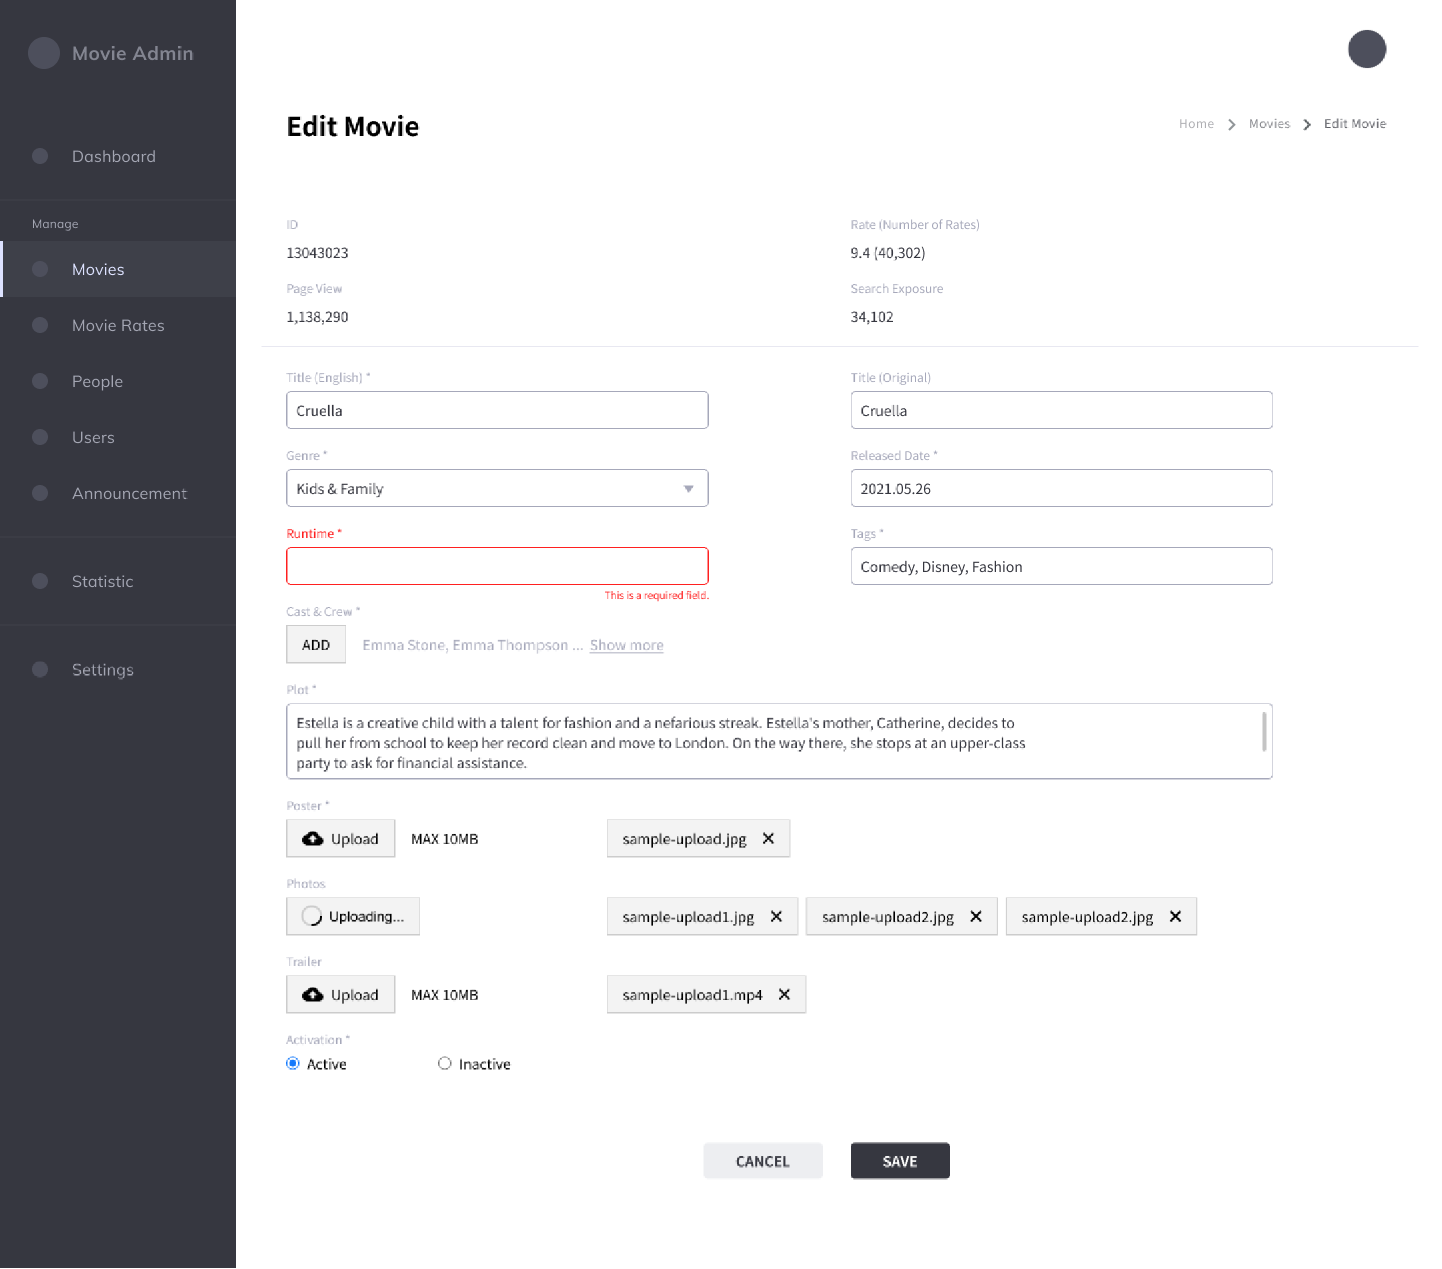This screenshot has width=1442, height=1269.
Task: Click the page view value 1,138,290
Action: pyautogui.click(x=318, y=317)
